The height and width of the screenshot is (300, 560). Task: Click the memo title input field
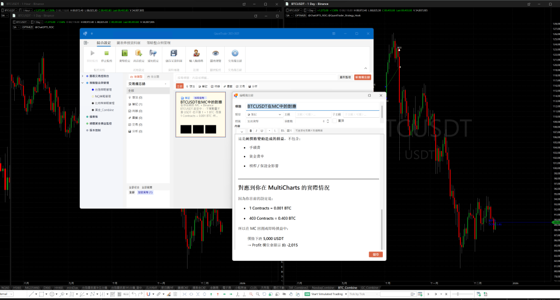pos(312,106)
